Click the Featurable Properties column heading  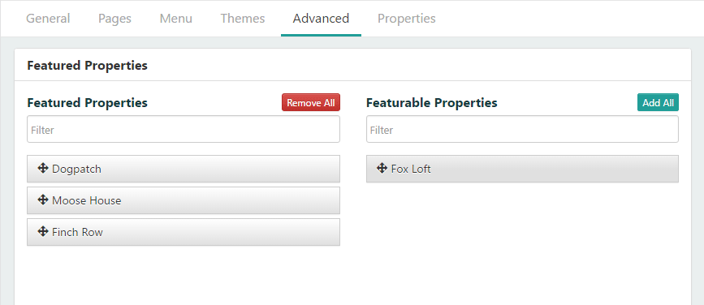coord(431,103)
